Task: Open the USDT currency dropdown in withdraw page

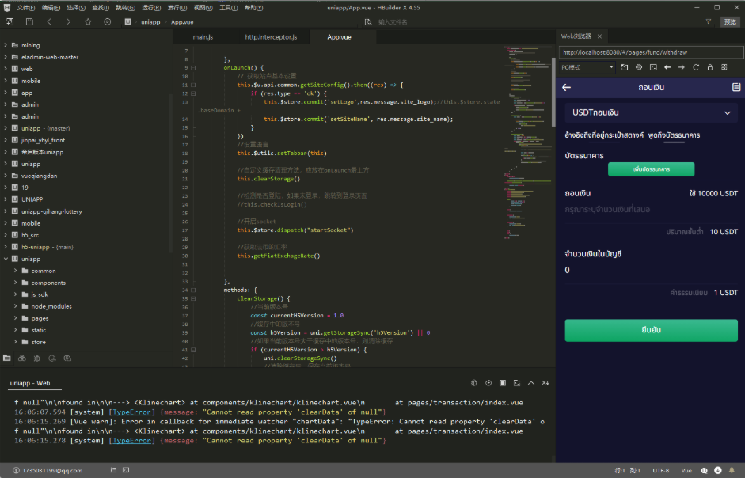Action: 652,112
